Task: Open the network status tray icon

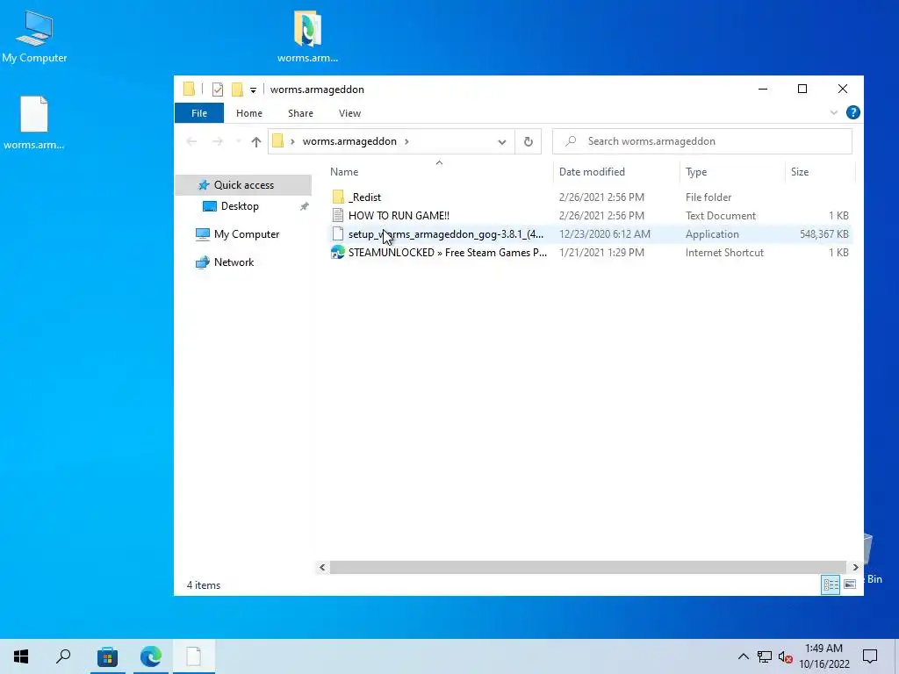Action: (x=765, y=656)
